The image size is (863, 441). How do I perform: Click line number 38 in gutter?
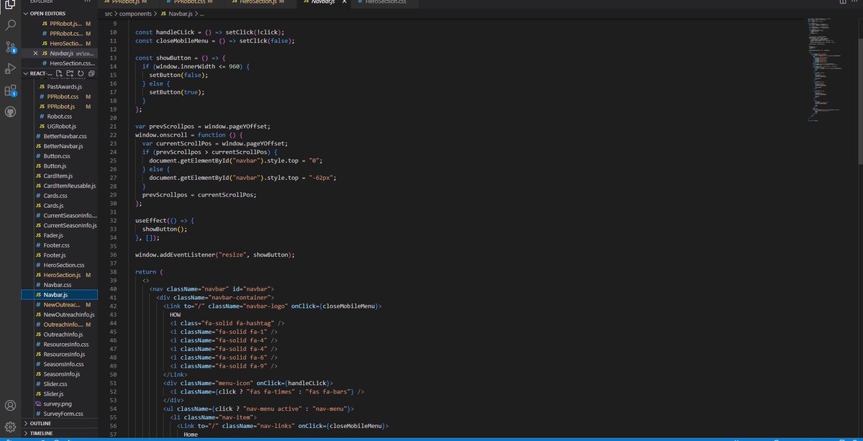coord(111,271)
